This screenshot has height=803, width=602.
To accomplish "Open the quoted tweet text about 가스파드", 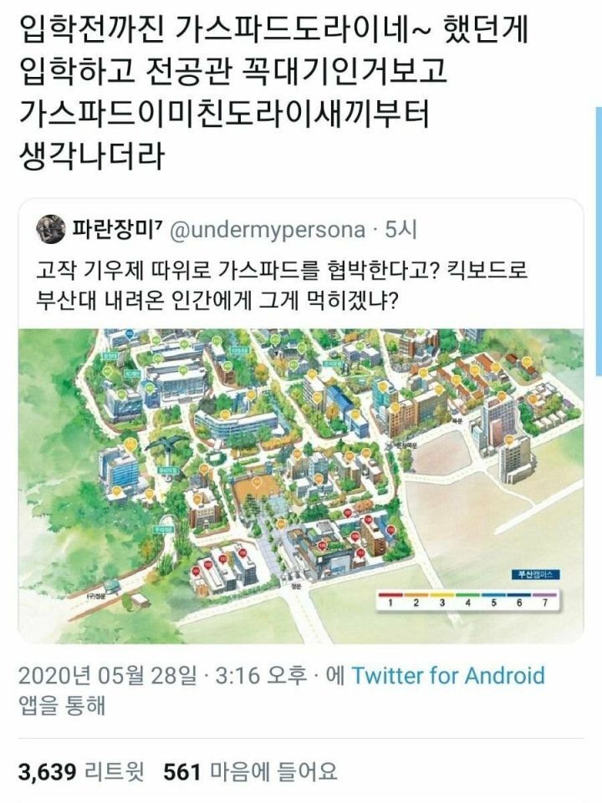I will 282,283.
